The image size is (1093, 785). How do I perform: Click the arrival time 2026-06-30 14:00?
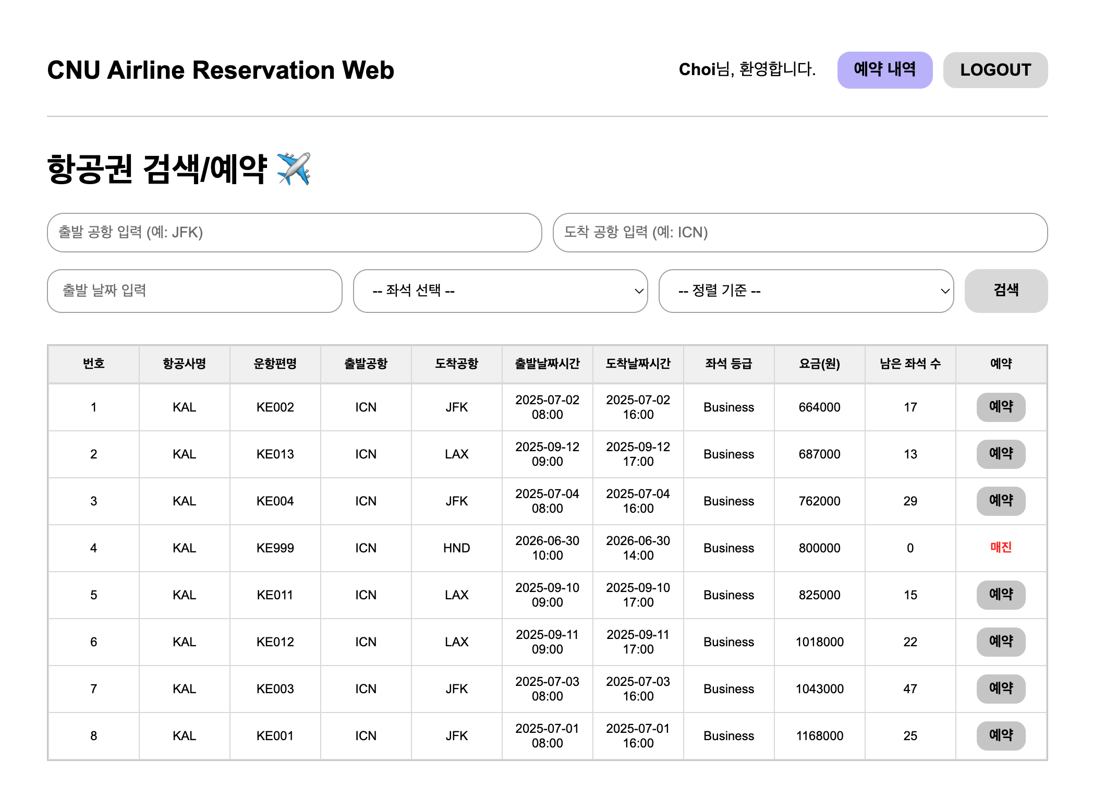click(638, 548)
